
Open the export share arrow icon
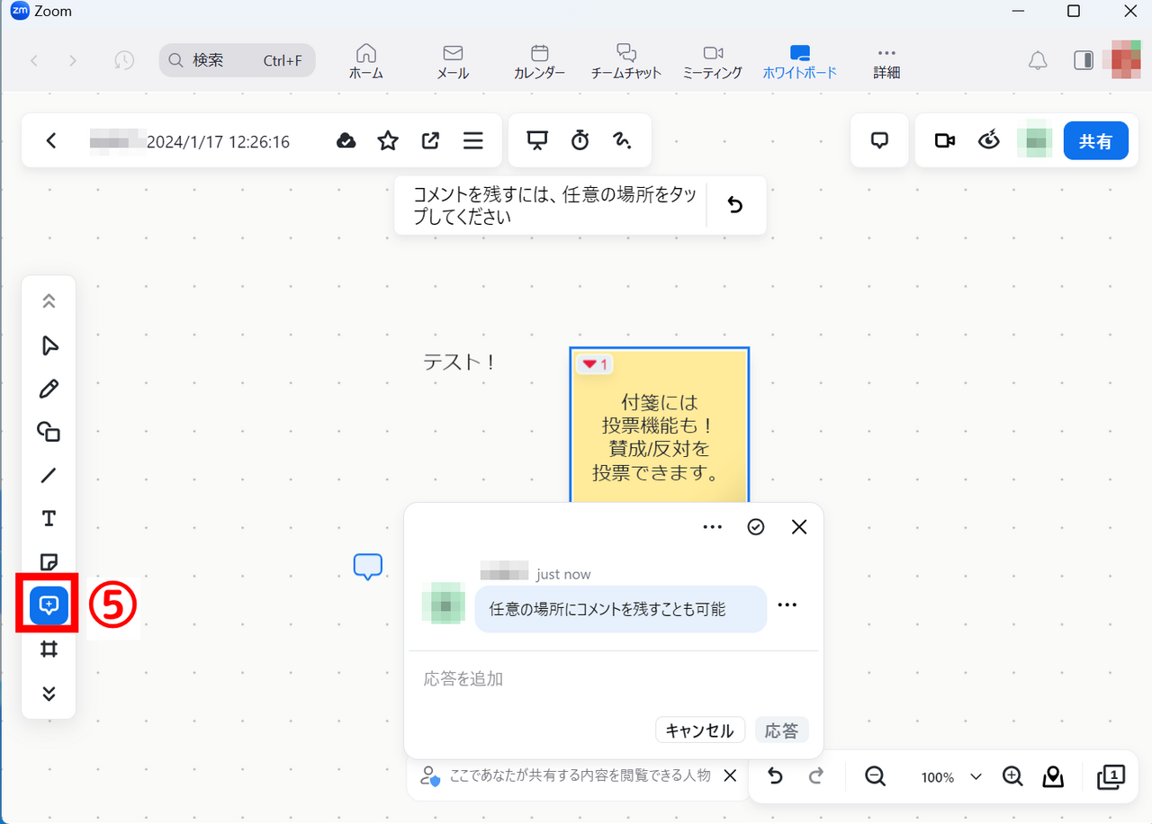[x=430, y=141]
